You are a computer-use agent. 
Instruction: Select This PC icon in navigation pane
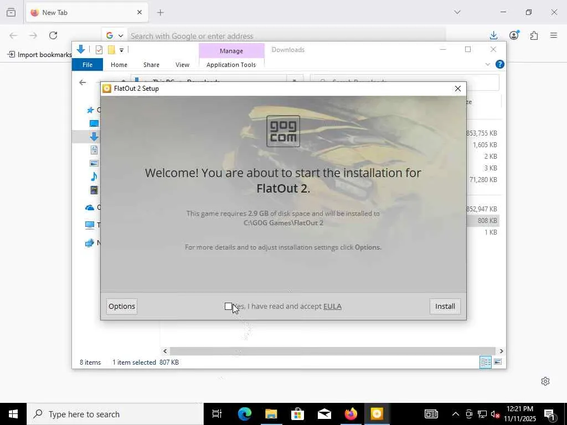click(90, 225)
